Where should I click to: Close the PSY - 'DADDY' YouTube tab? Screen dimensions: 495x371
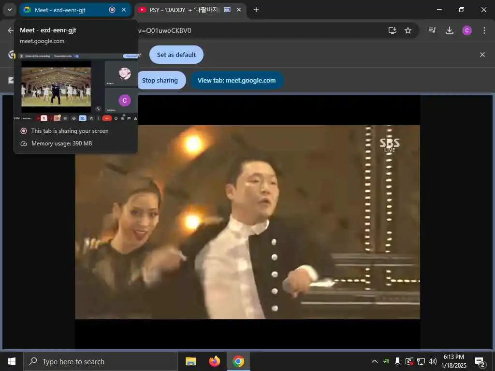pos(239,10)
